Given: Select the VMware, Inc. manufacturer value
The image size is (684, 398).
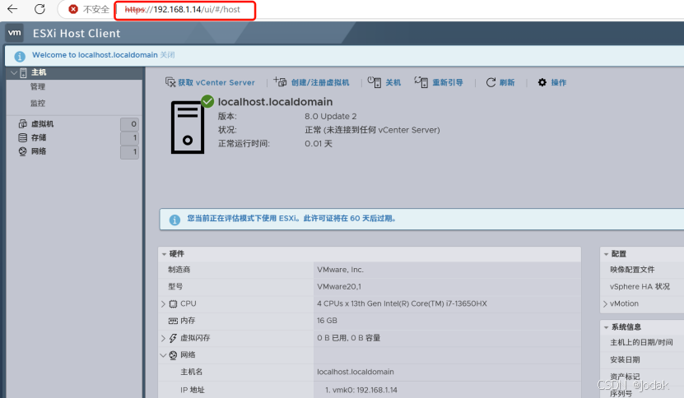Looking at the screenshot, I should [340, 270].
